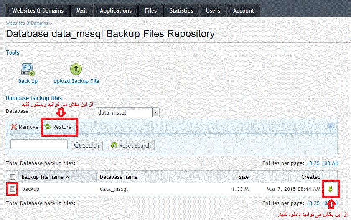The image size is (351, 220).
Task: Click the red Remove X icon
Action: point(14,127)
